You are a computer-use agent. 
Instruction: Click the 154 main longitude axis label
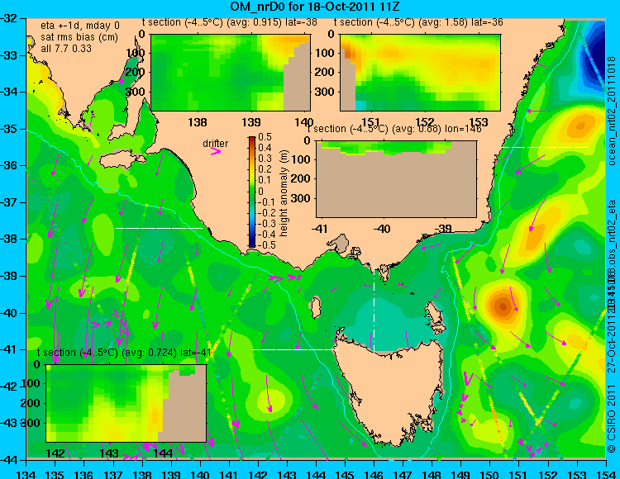pyautogui.click(x=606, y=474)
